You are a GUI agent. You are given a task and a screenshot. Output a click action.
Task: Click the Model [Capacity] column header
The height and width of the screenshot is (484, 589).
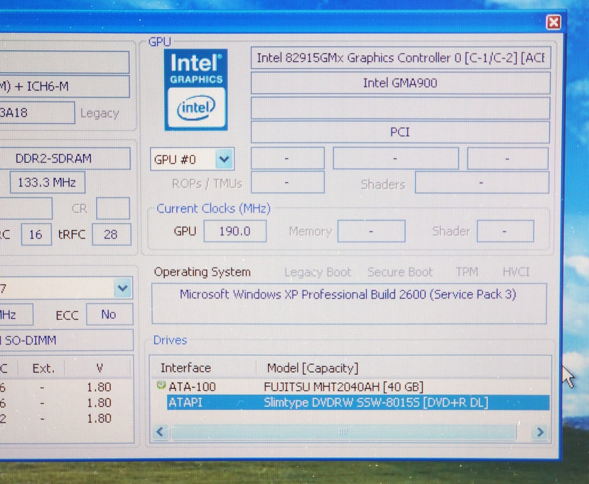pyautogui.click(x=313, y=368)
